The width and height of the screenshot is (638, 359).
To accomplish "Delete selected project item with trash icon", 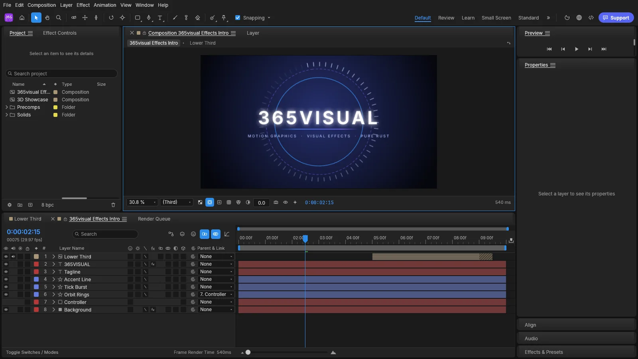I will 113,205.
